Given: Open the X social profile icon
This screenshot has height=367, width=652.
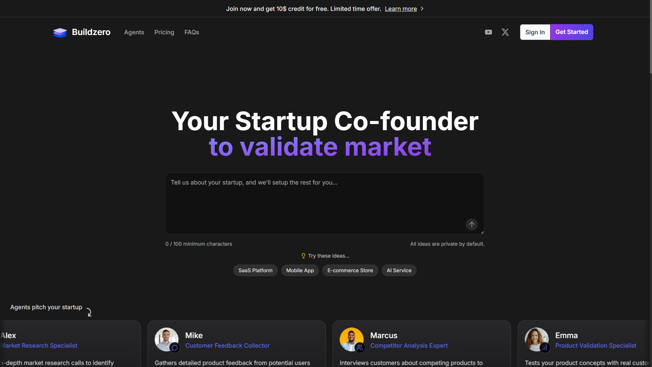Looking at the screenshot, I should (505, 32).
